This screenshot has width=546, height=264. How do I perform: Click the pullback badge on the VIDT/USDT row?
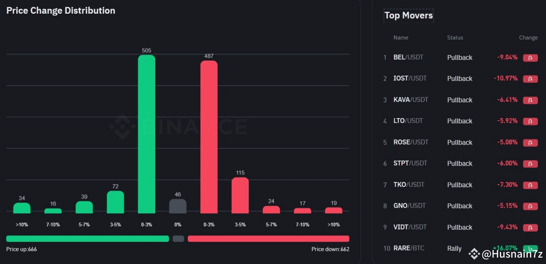click(530, 227)
